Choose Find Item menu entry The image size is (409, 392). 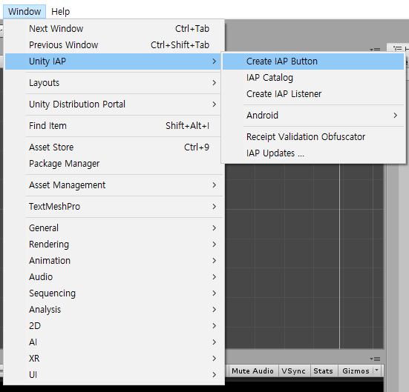coord(114,126)
